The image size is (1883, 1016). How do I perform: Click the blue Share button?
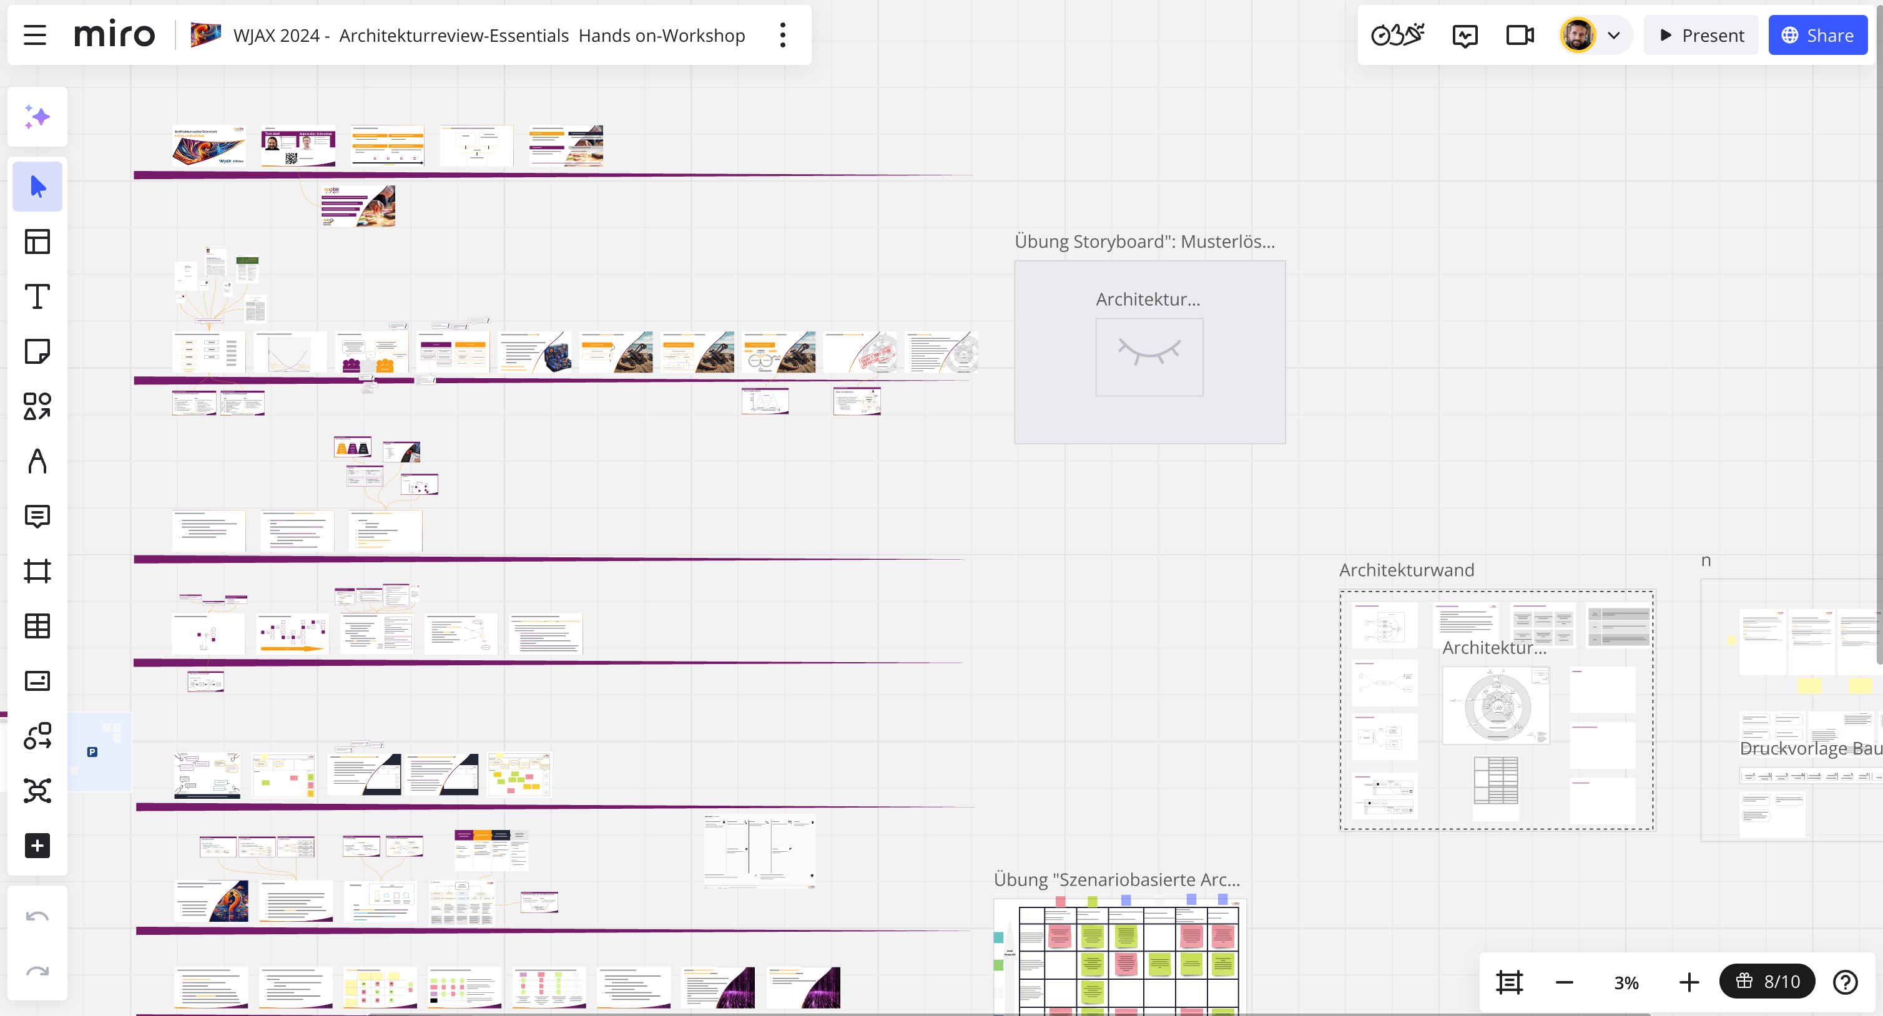1817,35
